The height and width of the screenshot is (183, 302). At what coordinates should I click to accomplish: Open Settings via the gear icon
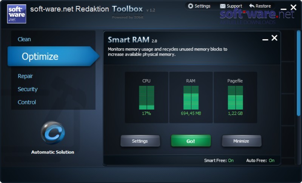click(x=191, y=6)
